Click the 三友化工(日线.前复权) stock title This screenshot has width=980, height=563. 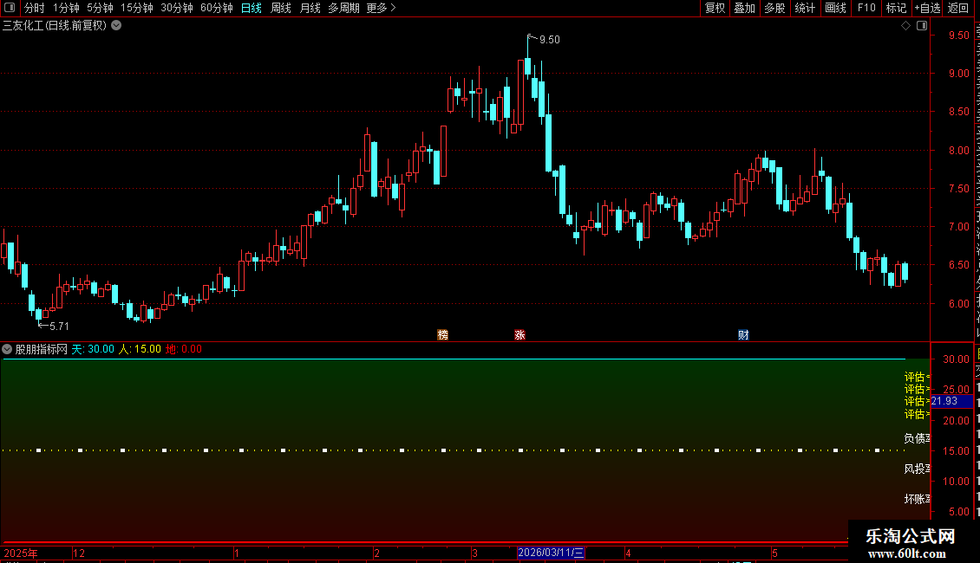55,26
